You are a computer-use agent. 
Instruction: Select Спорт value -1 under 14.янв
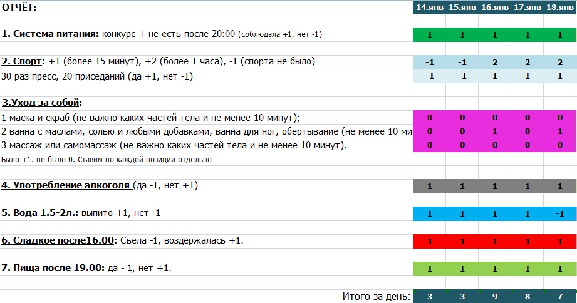point(429,62)
